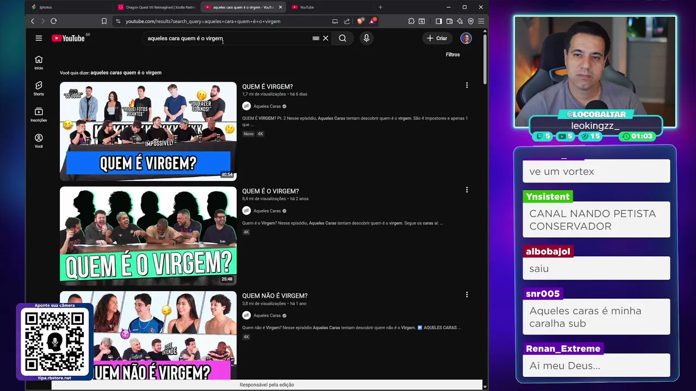Open options menu for QUEM É VIRGEM? video

pyautogui.click(x=467, y=85)
